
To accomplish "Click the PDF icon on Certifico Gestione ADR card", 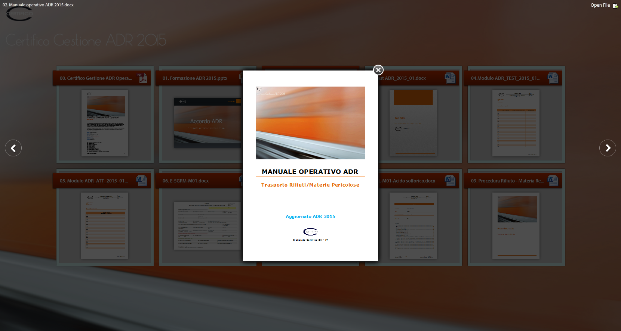I will [x=142, y=78].
